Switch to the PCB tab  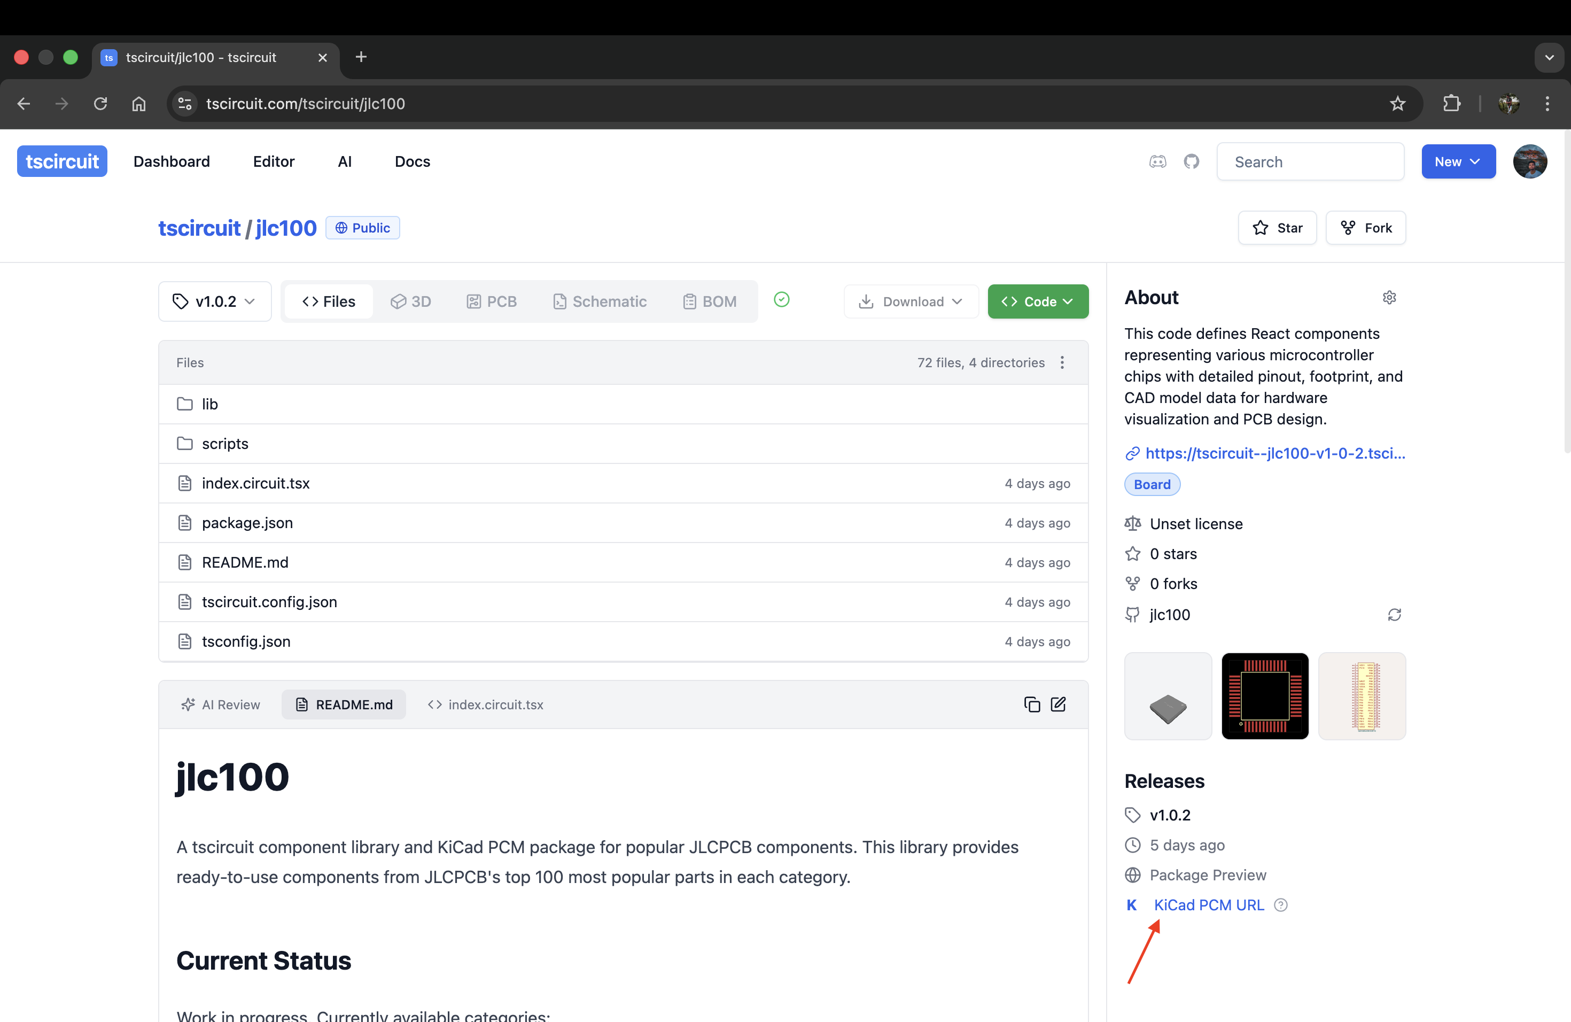492,301
